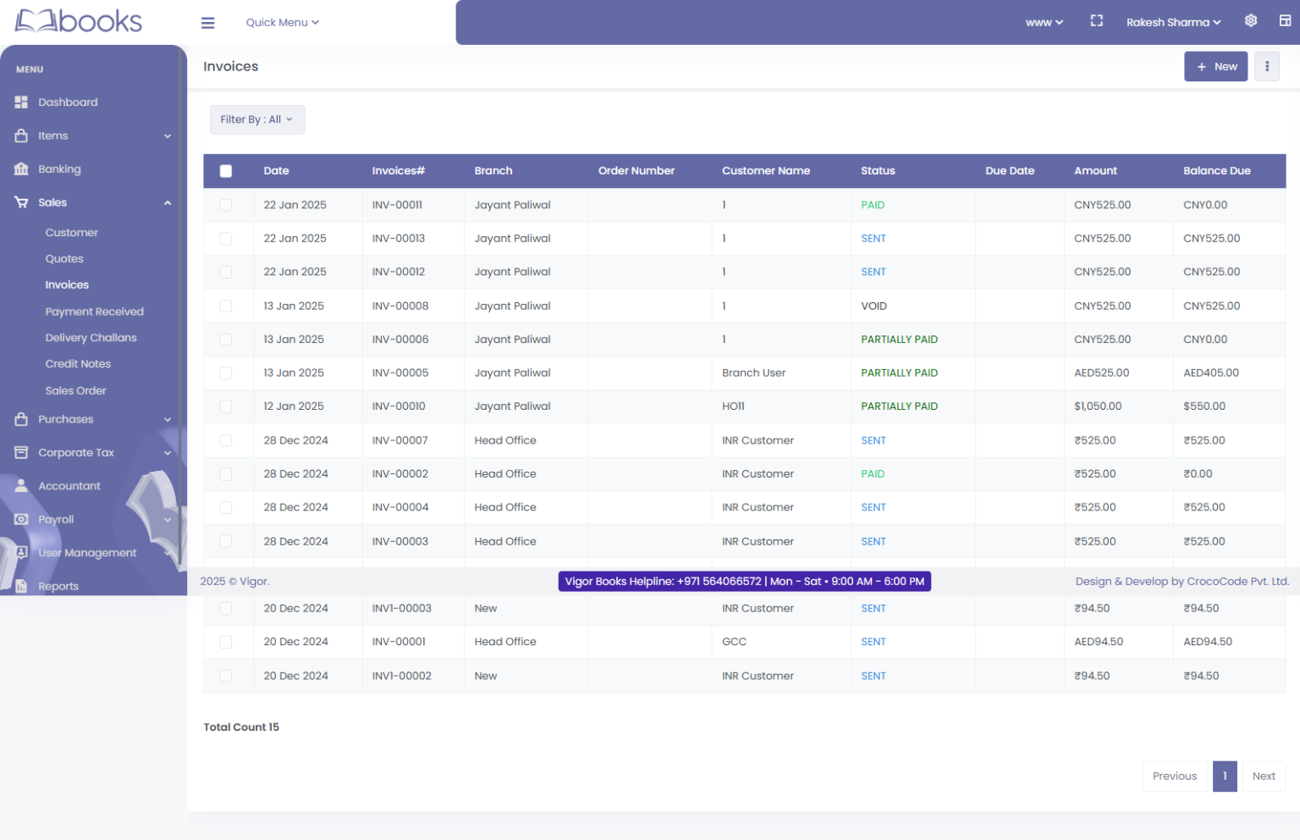Expand the Items menu chevron

tap(168, 136)
